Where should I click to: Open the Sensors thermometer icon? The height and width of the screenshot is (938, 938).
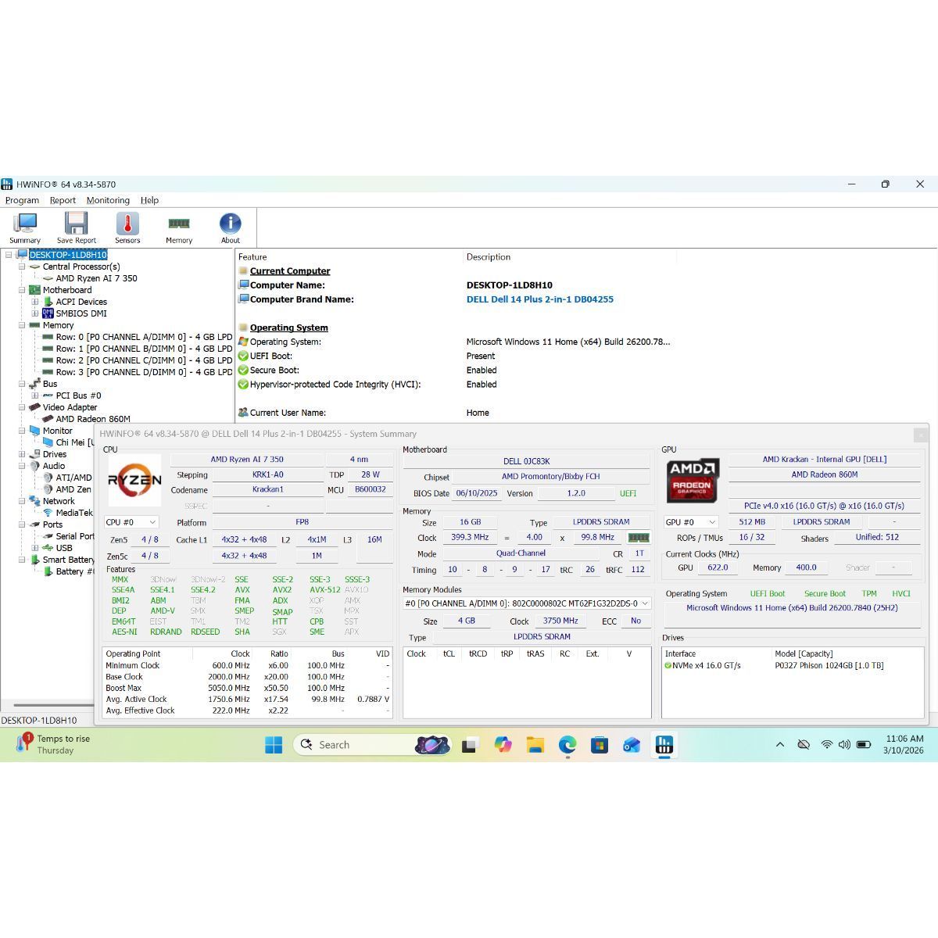click(x=127, y=227)
